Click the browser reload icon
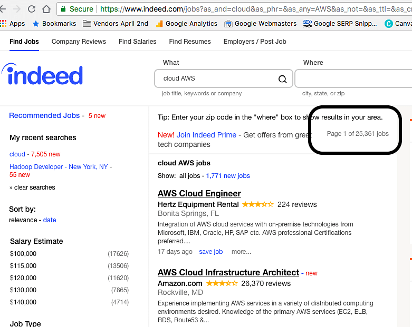The height and width of the screenshot is (327, 412). (x=32, y=9)
